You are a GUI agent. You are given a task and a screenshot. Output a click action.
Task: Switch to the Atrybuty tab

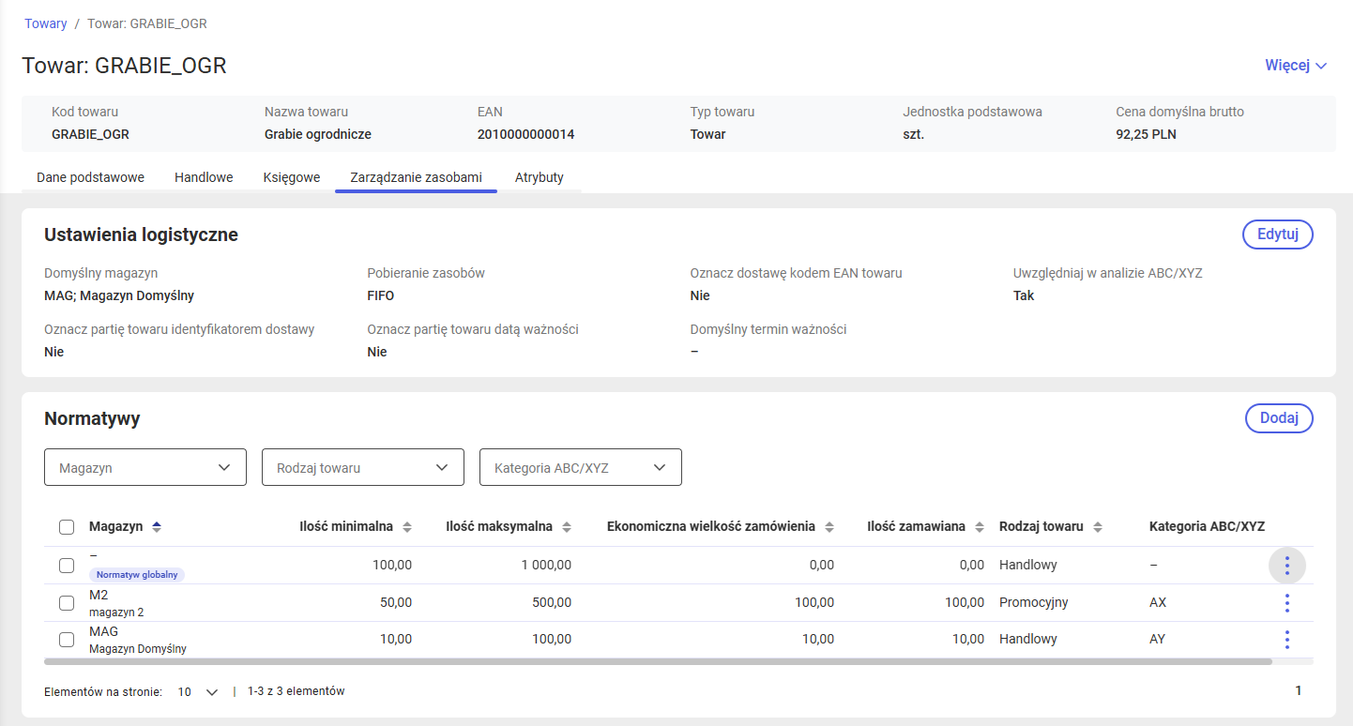[540, 177]
